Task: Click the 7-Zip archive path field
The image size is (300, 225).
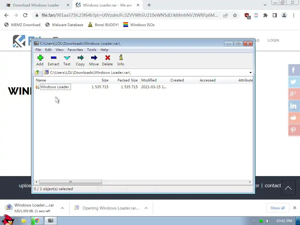Action: click(x=145, y=73)
